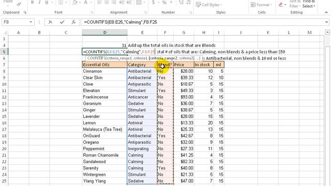Click the $93.00 price cell
Viewport: 331px width, 186px height.
[x=184, y=97]
